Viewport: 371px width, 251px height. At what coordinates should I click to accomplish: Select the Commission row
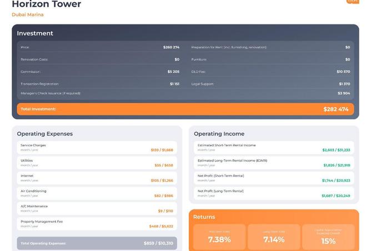[x=100, y=72]
